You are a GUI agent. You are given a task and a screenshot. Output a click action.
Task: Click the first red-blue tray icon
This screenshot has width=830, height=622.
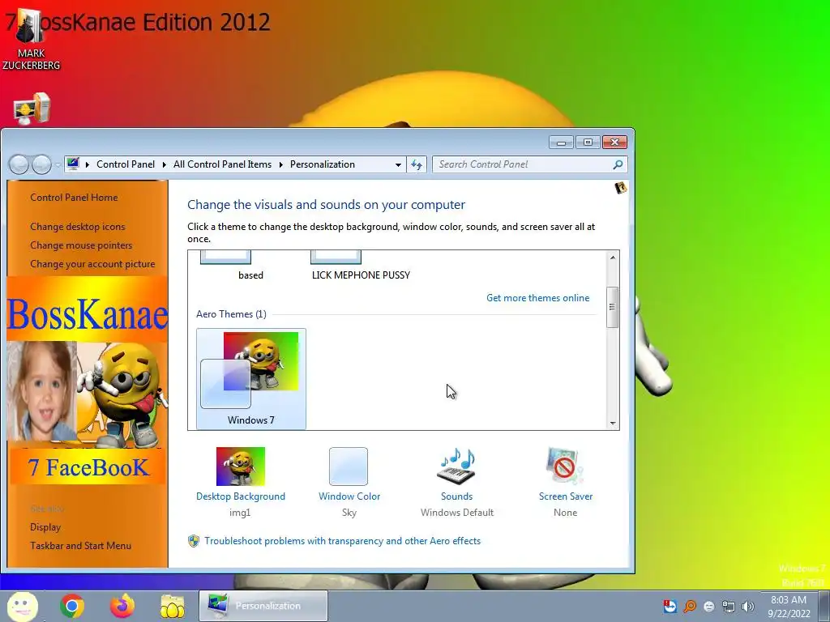pos(670,606)
